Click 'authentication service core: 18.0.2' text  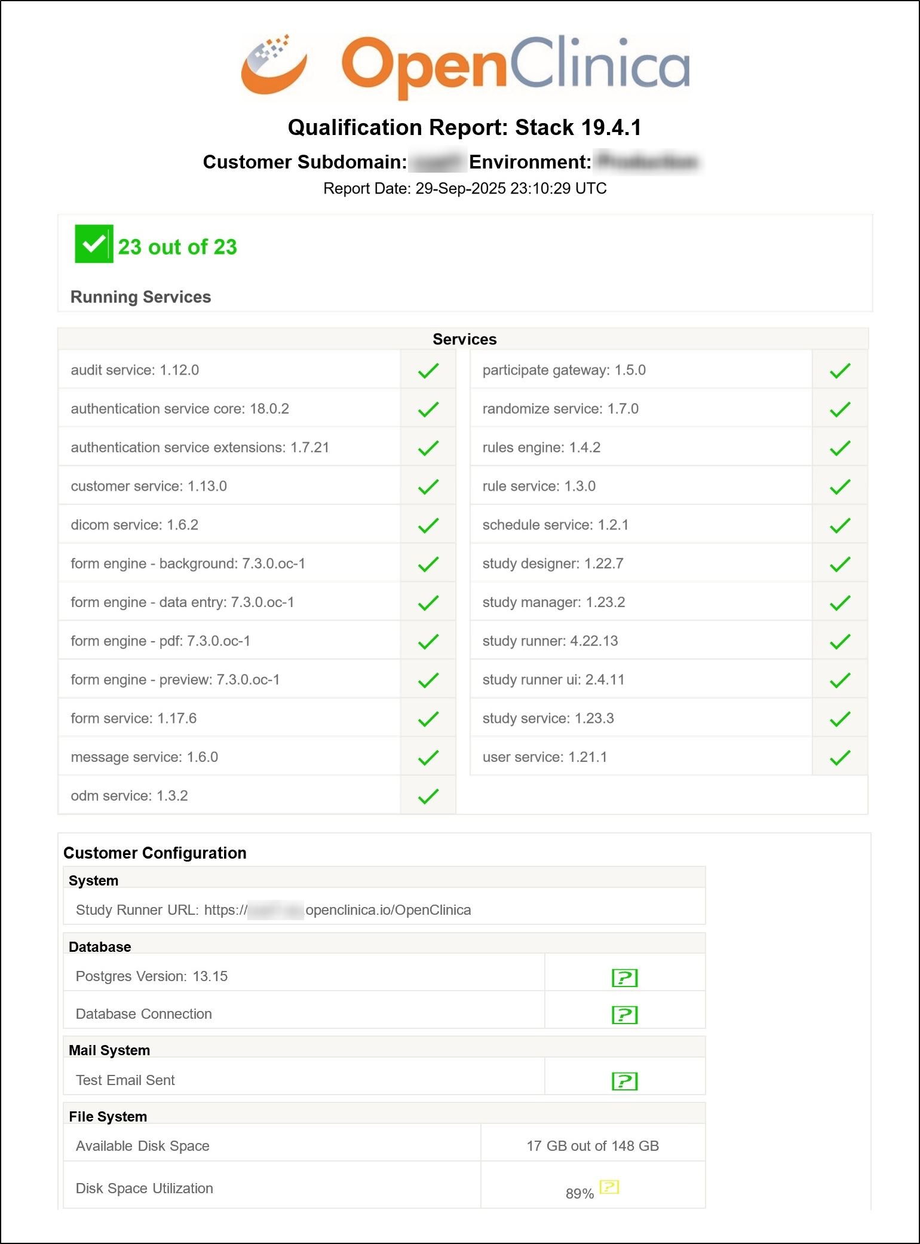click(x=180, y=409)
